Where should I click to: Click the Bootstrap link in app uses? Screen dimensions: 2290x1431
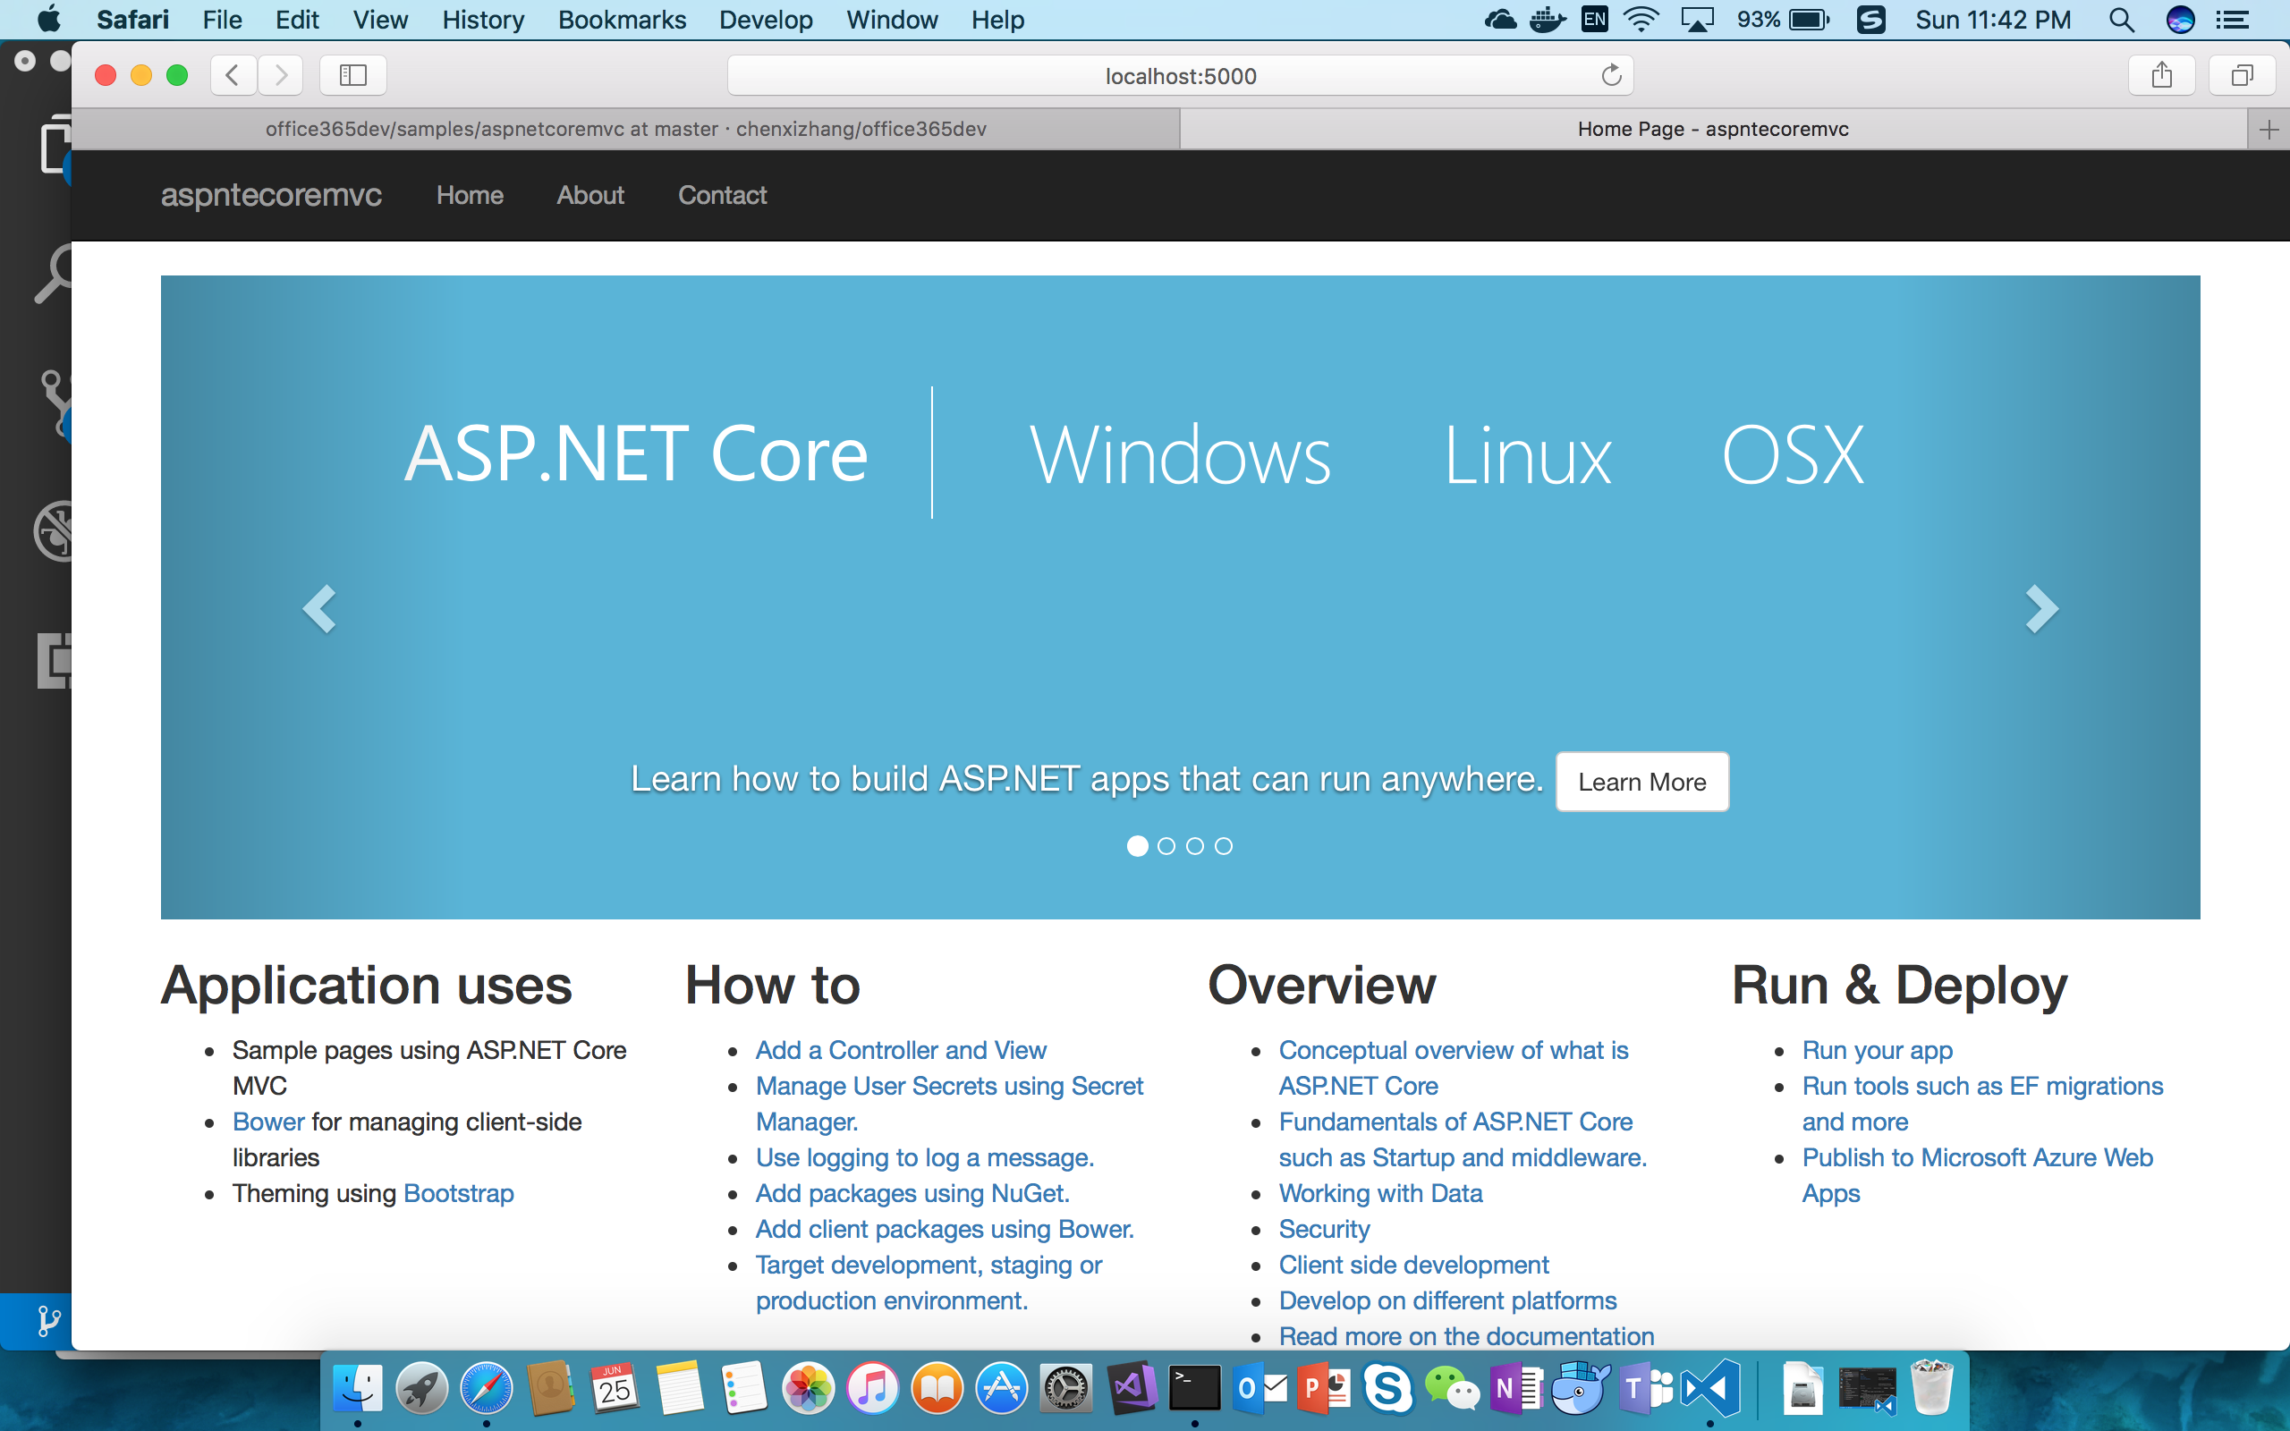457,1192
